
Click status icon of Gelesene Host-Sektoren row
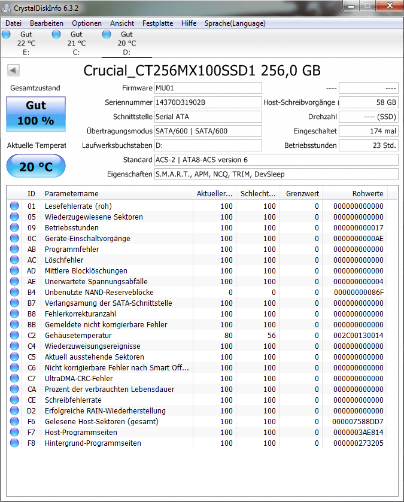[x=14, y=421]
